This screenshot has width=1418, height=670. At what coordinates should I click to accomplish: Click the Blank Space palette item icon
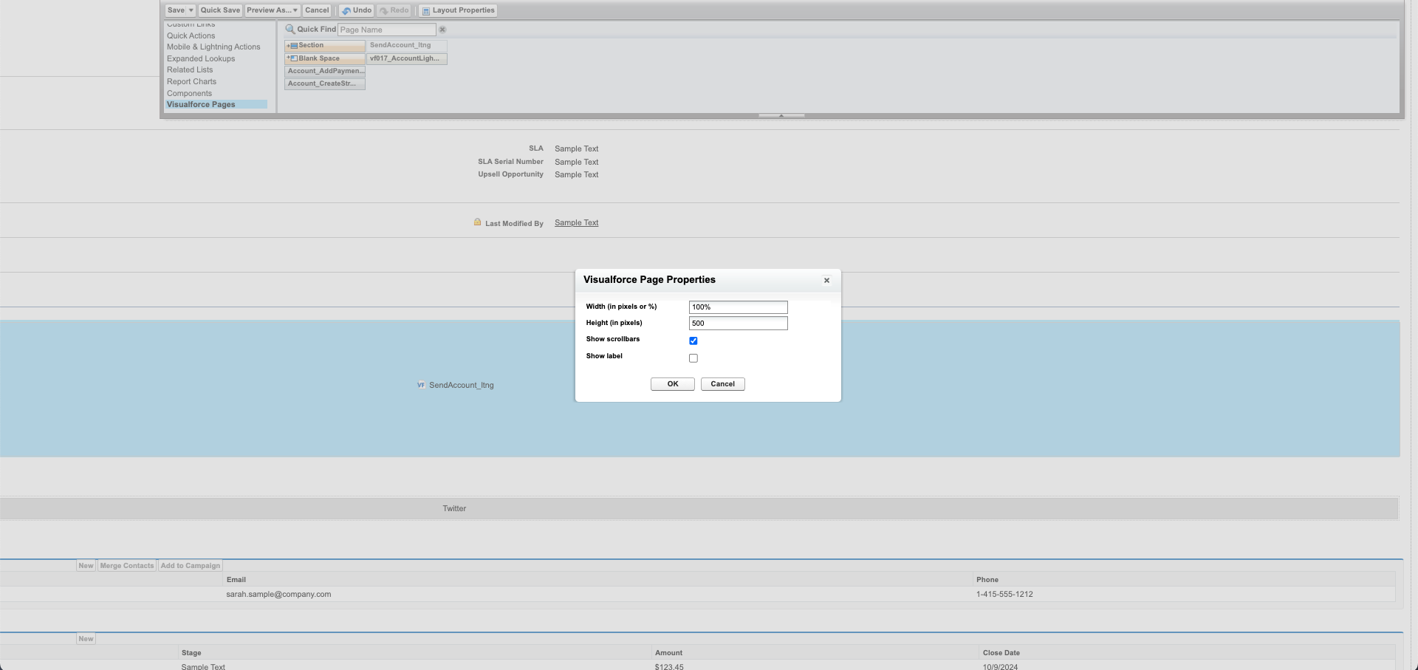tap(292, 58)
